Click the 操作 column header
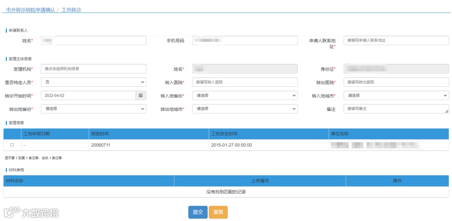This screenshot has height=221, width=452. click(397, 181)
